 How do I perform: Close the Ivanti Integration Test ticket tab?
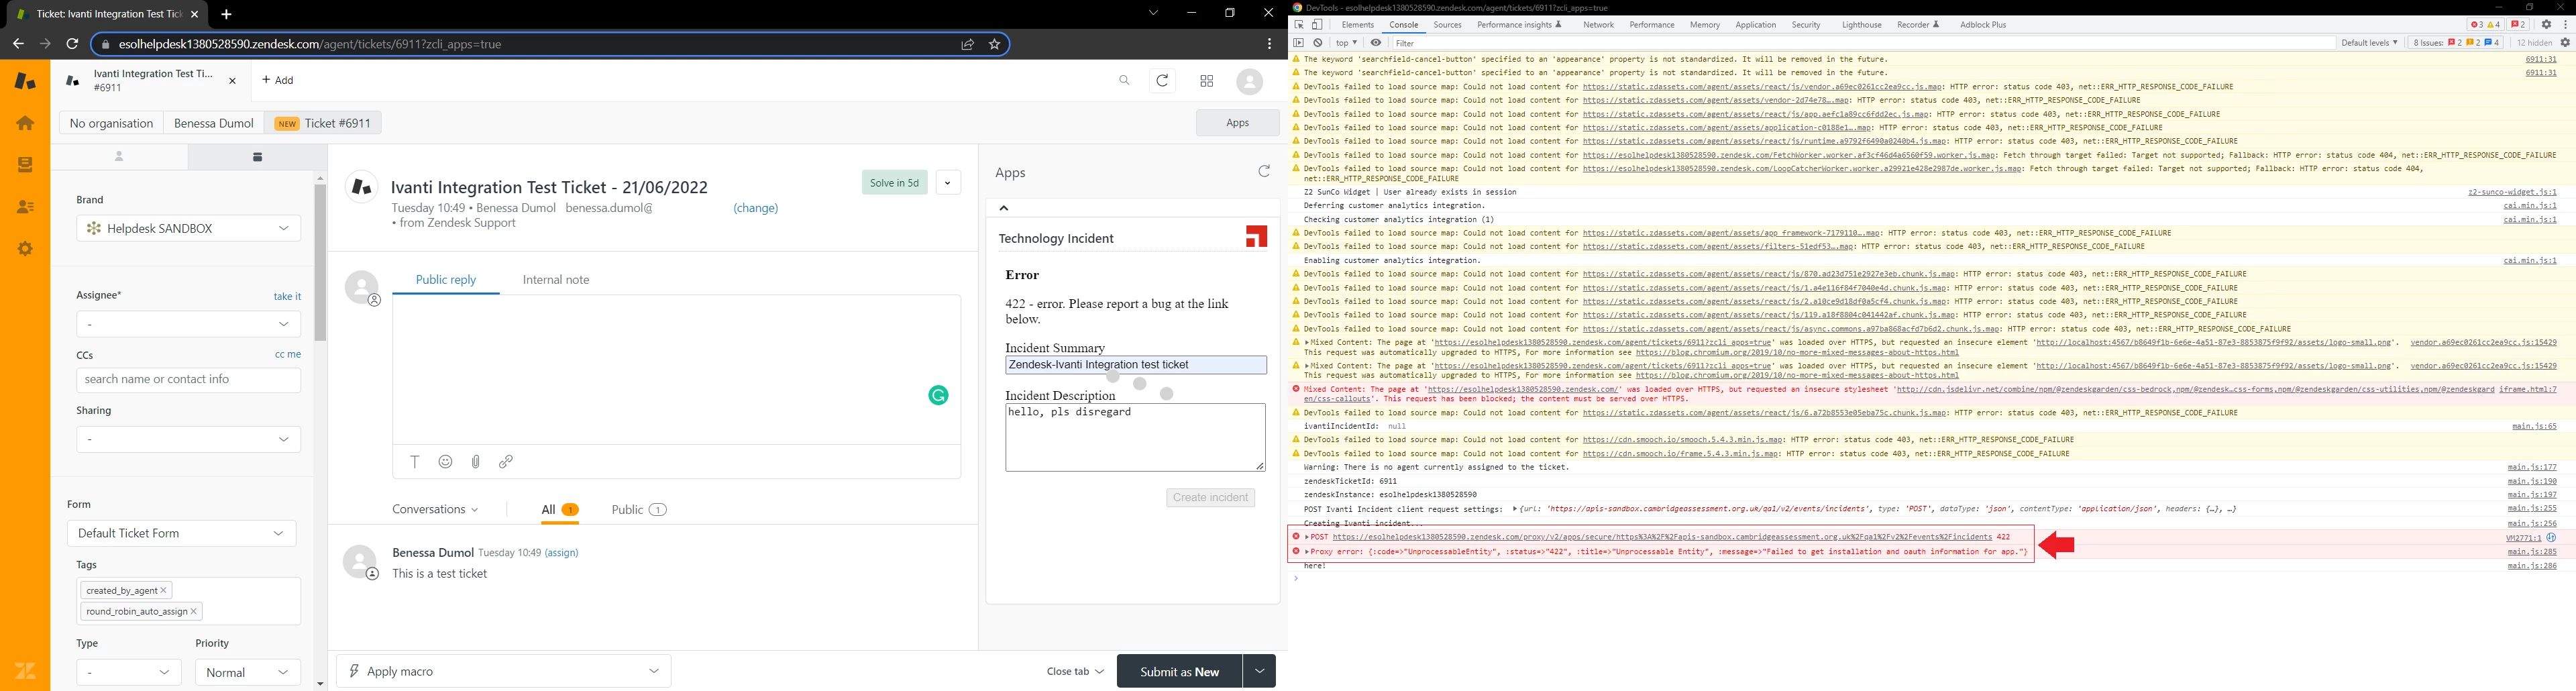(233, 81)
